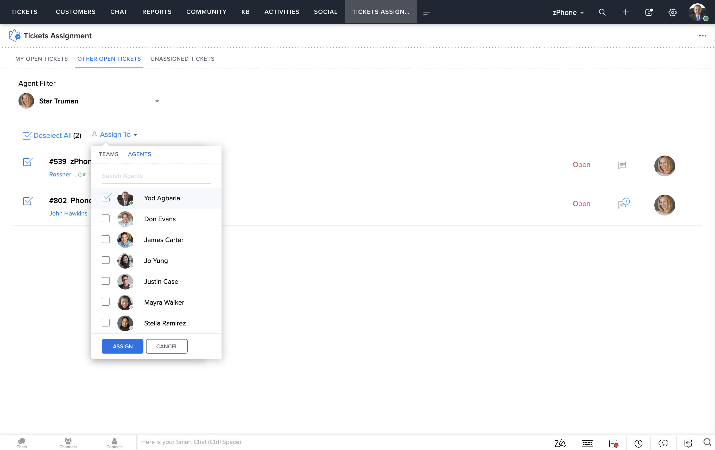Collapse the Assign To dropdown

click(115, 135)
